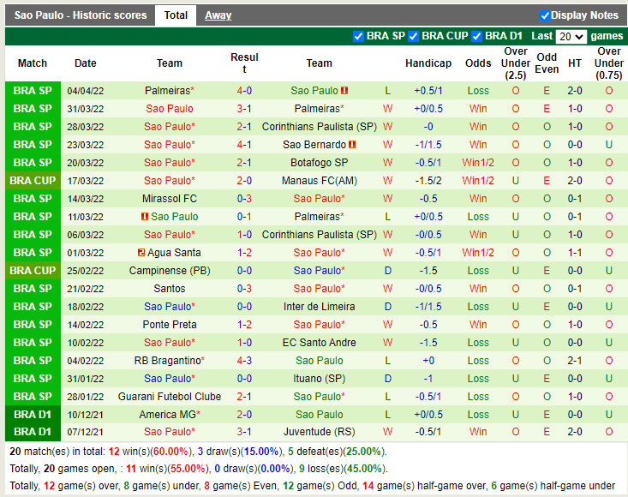Click the 4-3 result for RB Bragantino match
Screen dimensions: 628x497
point(244,361)
